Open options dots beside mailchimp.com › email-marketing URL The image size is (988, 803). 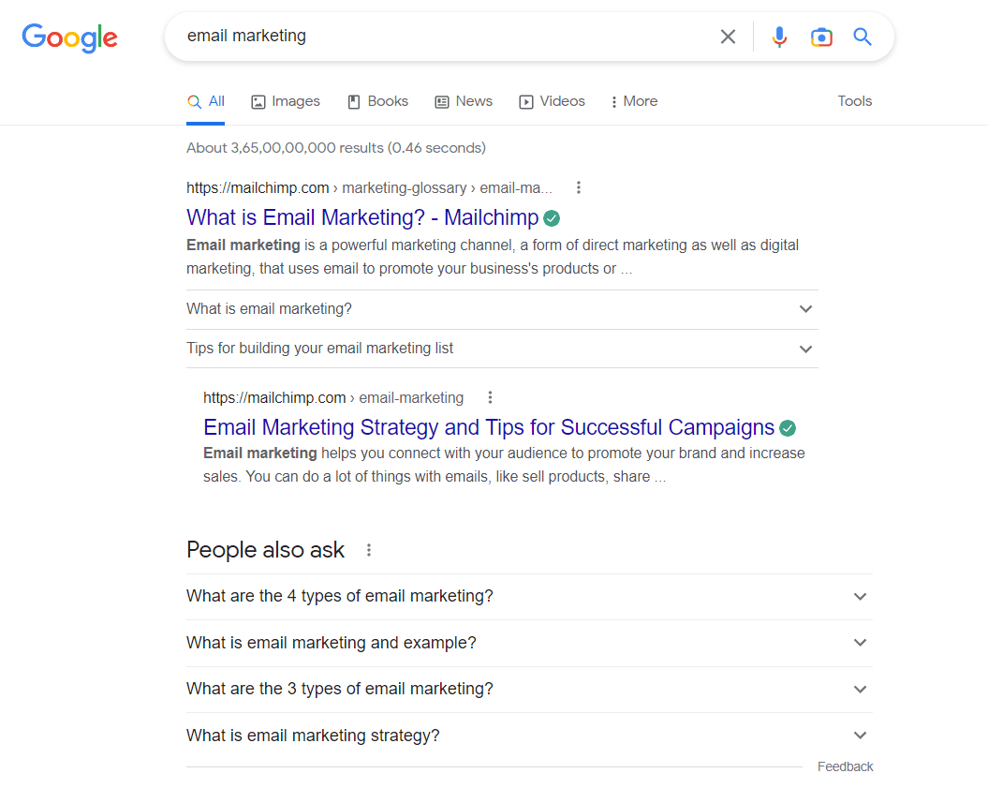490,397
